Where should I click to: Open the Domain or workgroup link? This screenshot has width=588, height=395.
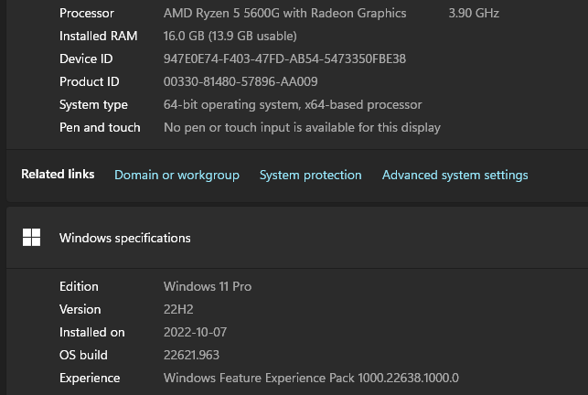click(x=176, y=175)
